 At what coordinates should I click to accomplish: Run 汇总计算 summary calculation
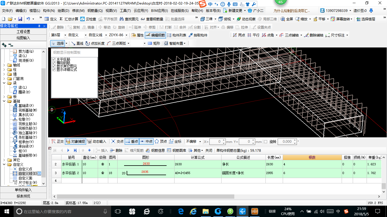point(69,19)
